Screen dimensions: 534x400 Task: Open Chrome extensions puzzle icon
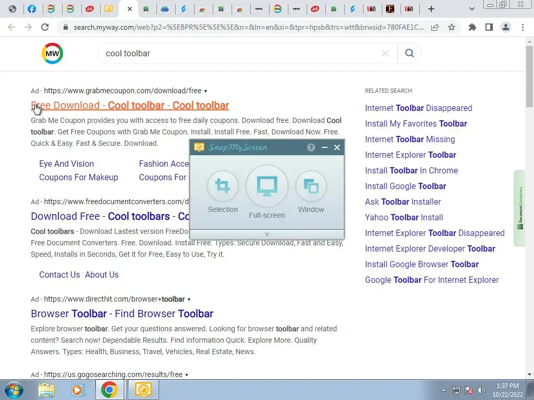click(x=472, y=27)
